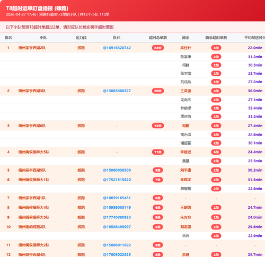Click the 24.4min average delivery time
Screen dimensions: 265x257
tap(255, 152)
